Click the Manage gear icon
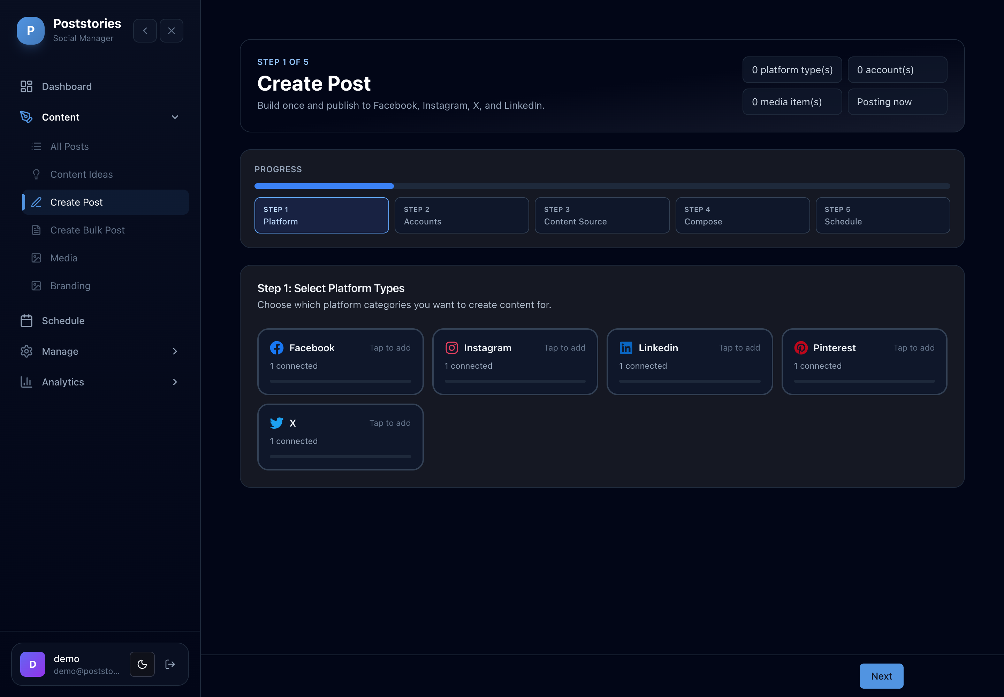This screenshot has height=697, width=1004. point(26,351)
